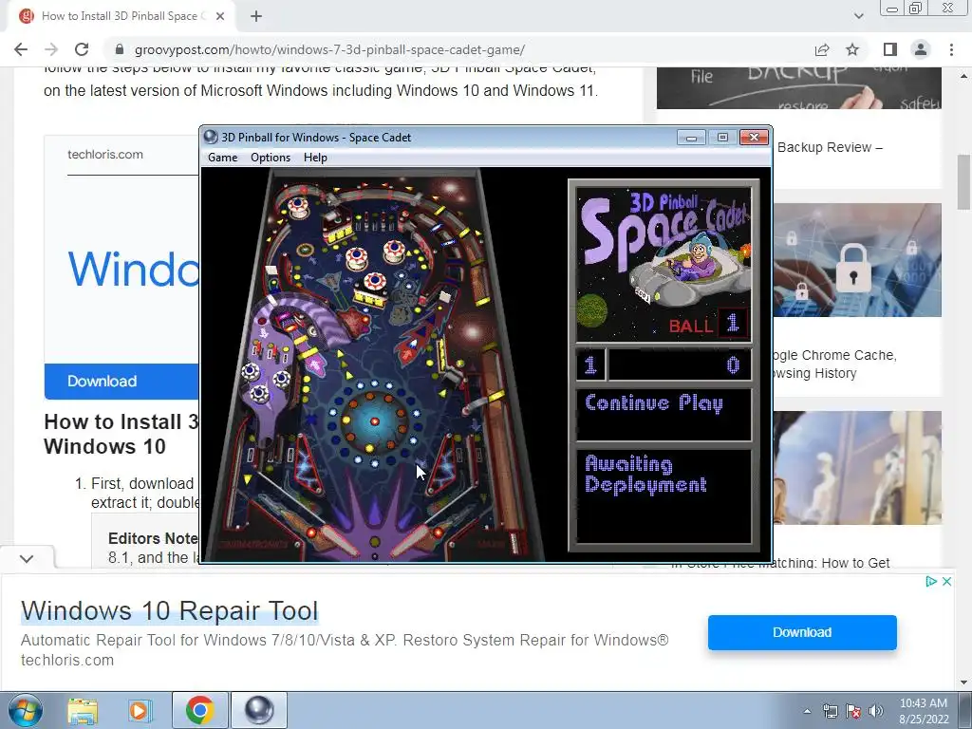Image resolution: width=972 pixels, height=729 pixels.
Task: Click the Awaiting Deployment message box
Action: click(x=664, y=495)
